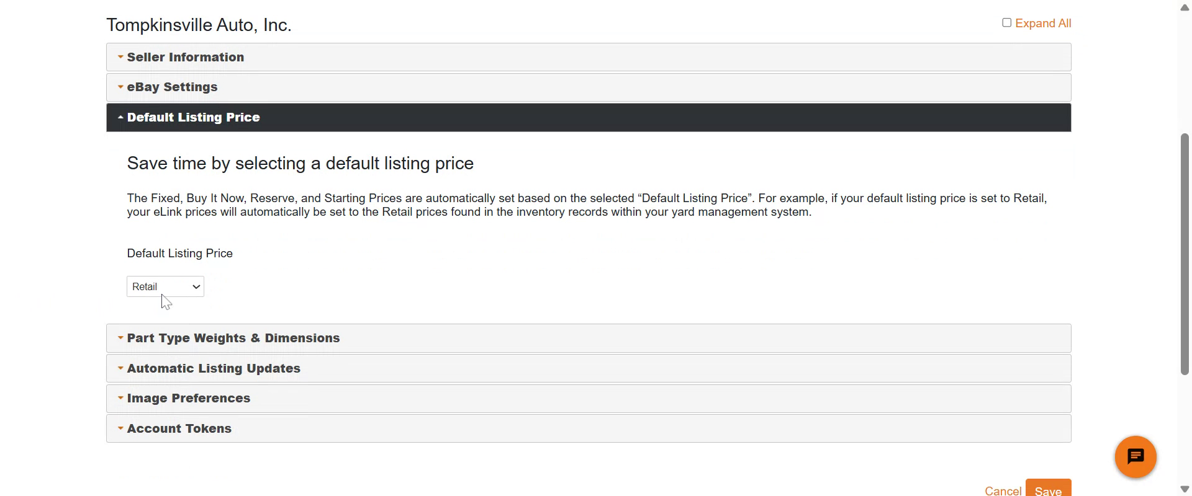The height and width of the screenshot is (496, 1192).
Task: Click the Default Listing Price collapse arrow
Action: [x=120, y=117]
